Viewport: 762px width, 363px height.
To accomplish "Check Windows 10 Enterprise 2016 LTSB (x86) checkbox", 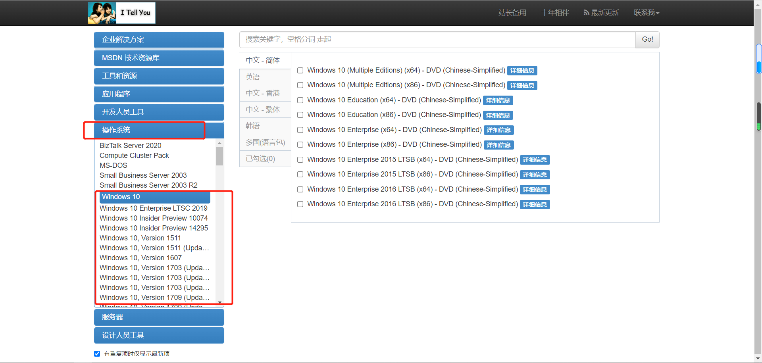I will click(300, 204).
